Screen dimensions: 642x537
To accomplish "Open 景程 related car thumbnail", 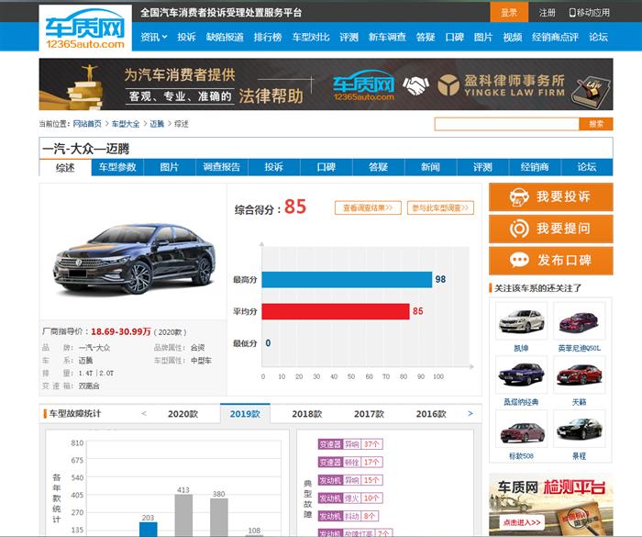I will coord(580,429).
